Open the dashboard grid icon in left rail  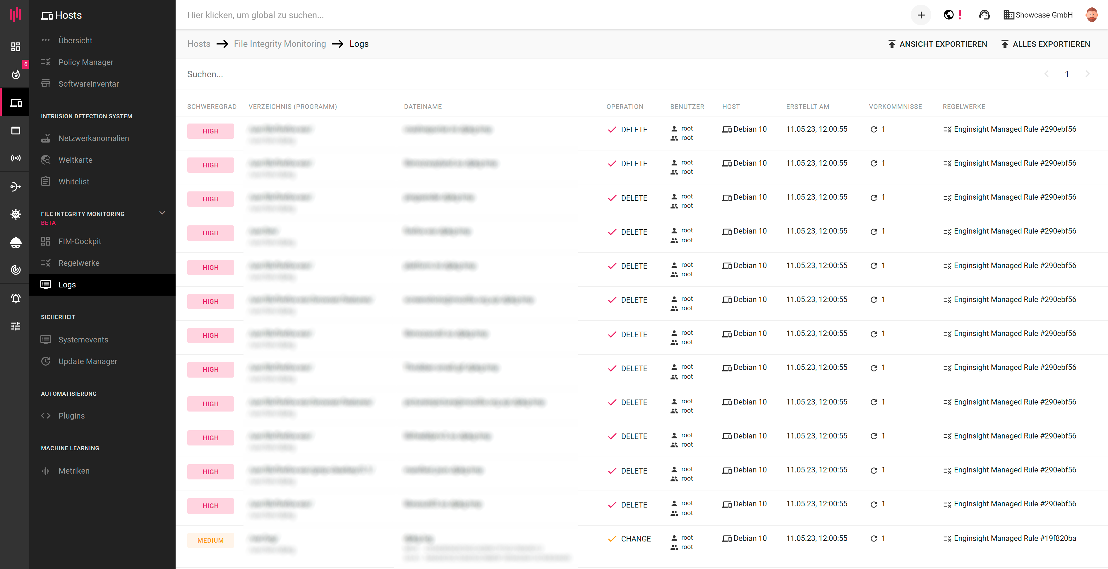pos(16,47)
